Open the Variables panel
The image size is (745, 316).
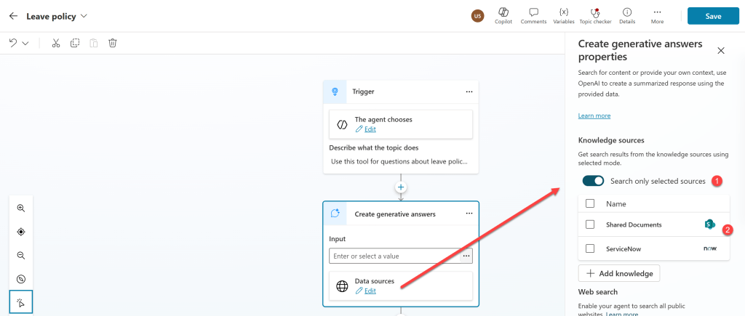(x=563, y=12)
